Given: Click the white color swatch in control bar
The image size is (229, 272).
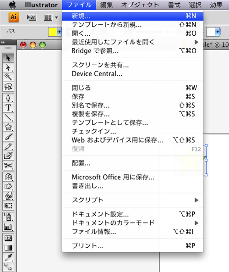Looking at the screenshot, I should [211, 32].
